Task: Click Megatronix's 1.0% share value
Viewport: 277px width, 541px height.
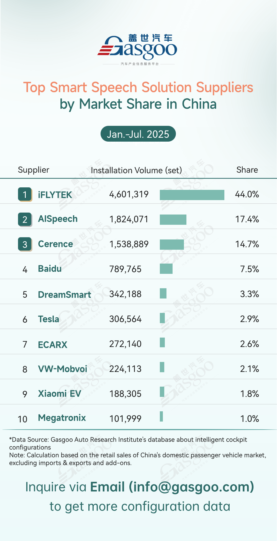Action: pos(249,418)
